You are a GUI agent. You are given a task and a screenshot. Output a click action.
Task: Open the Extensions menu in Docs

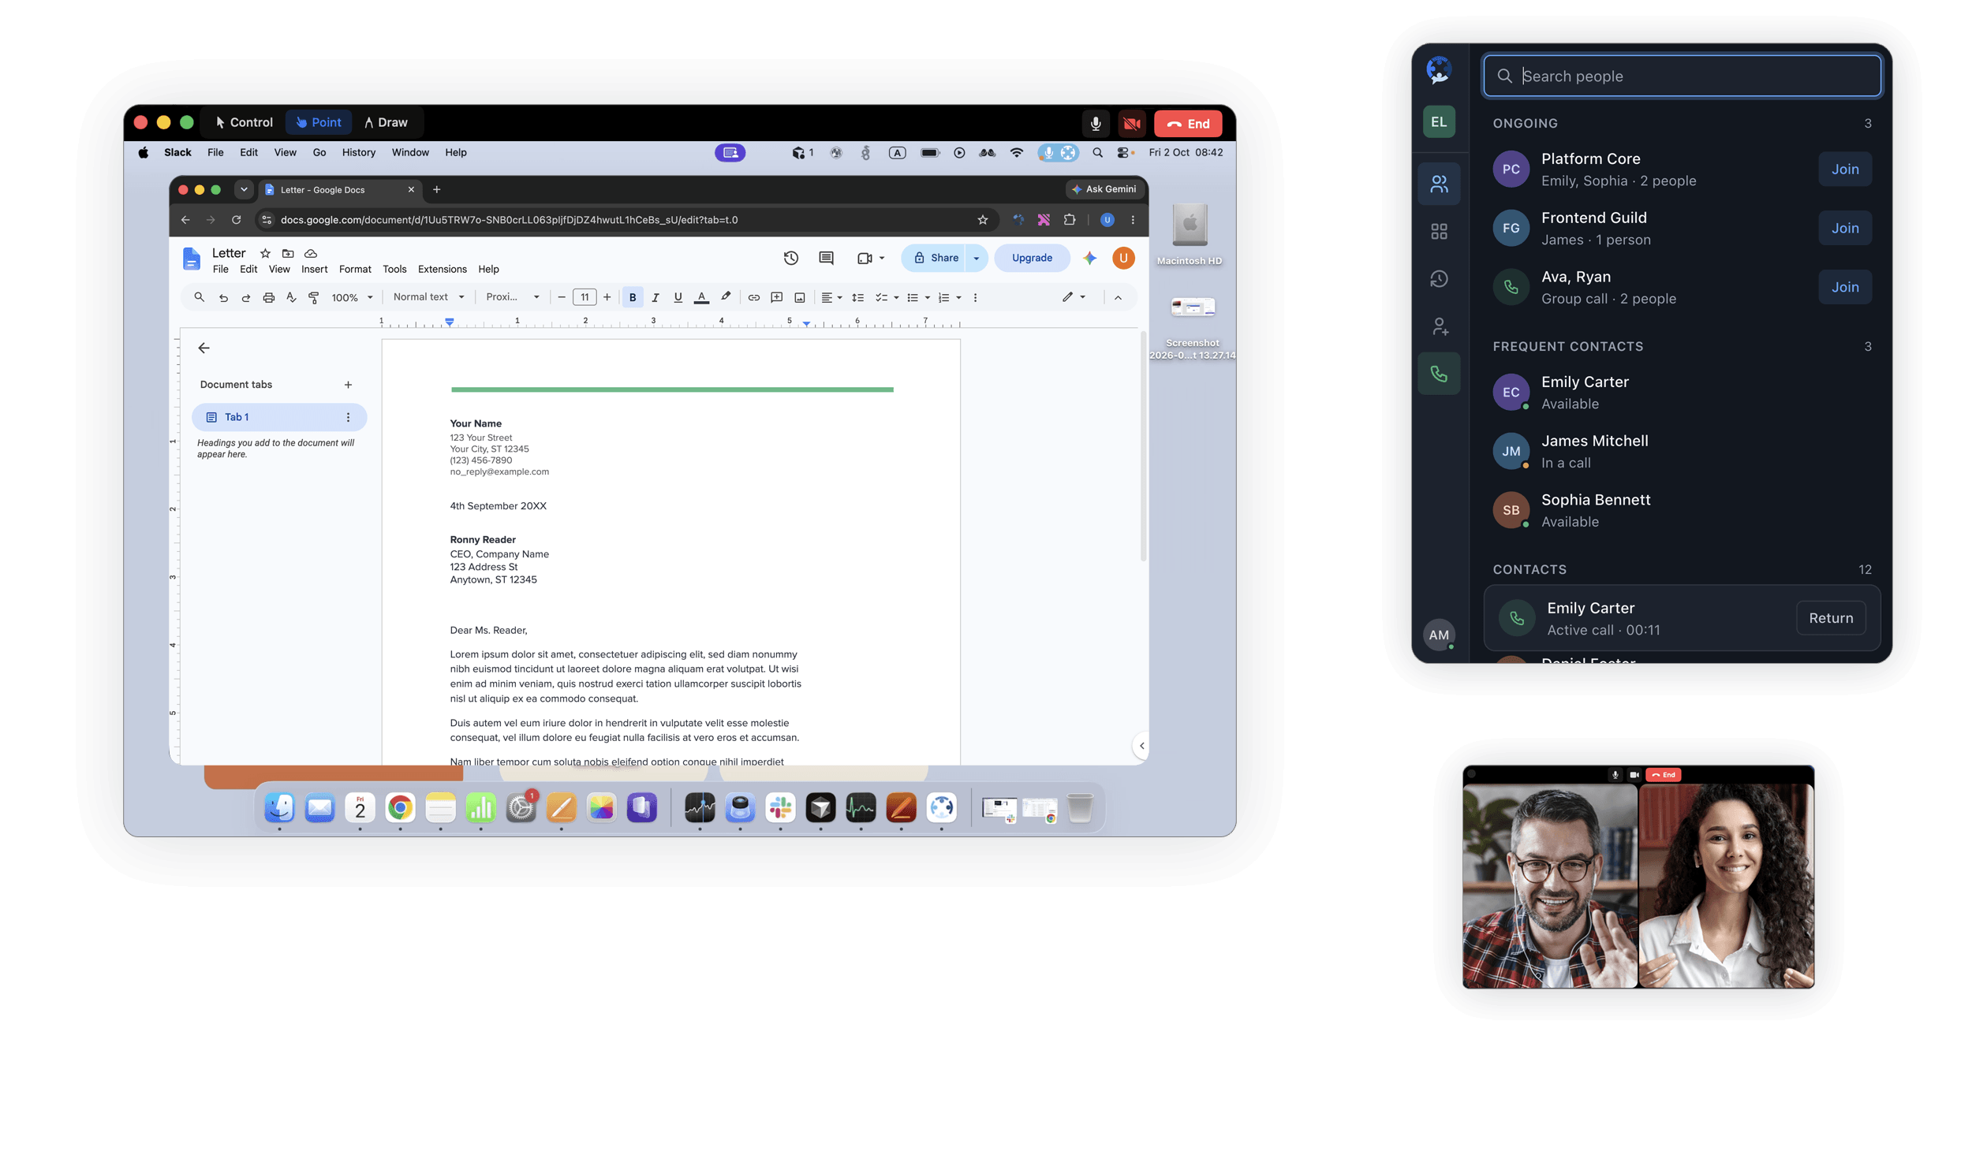pyautogui.click(x=442, y=269)
